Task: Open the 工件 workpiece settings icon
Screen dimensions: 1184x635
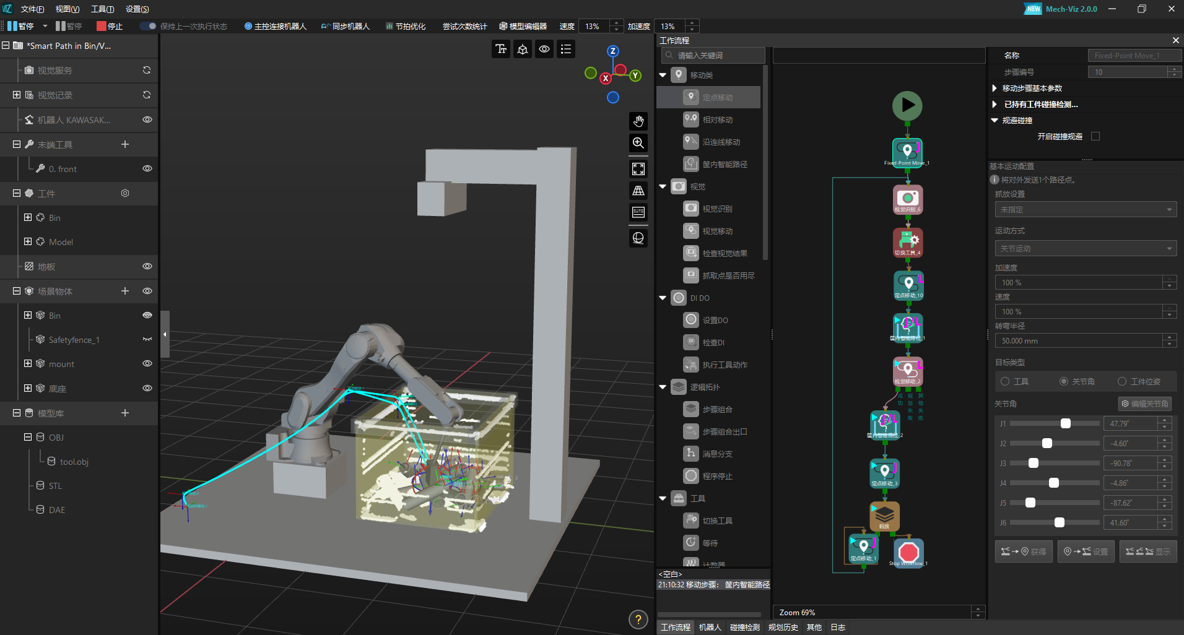Action: (125, 193)
